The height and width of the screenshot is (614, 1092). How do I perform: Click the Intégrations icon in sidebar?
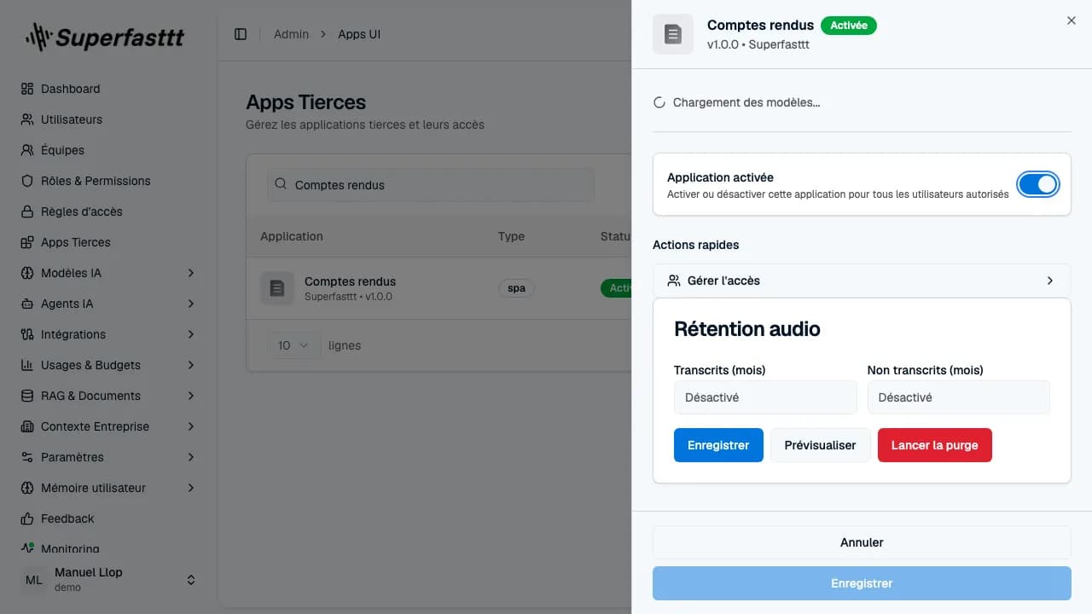tap(27, 334)
